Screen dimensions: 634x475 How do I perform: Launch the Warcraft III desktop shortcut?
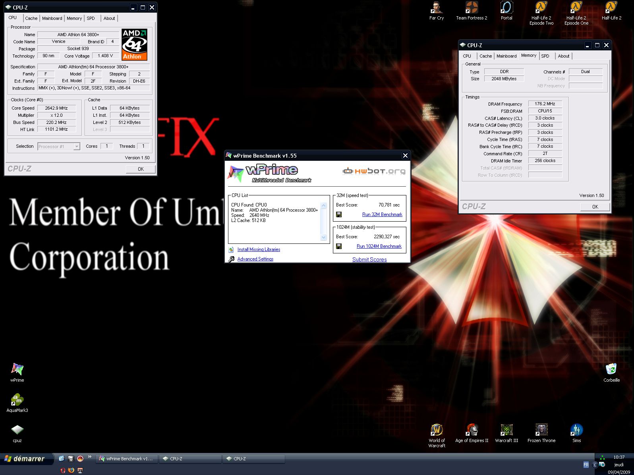[x=506, y=433]
